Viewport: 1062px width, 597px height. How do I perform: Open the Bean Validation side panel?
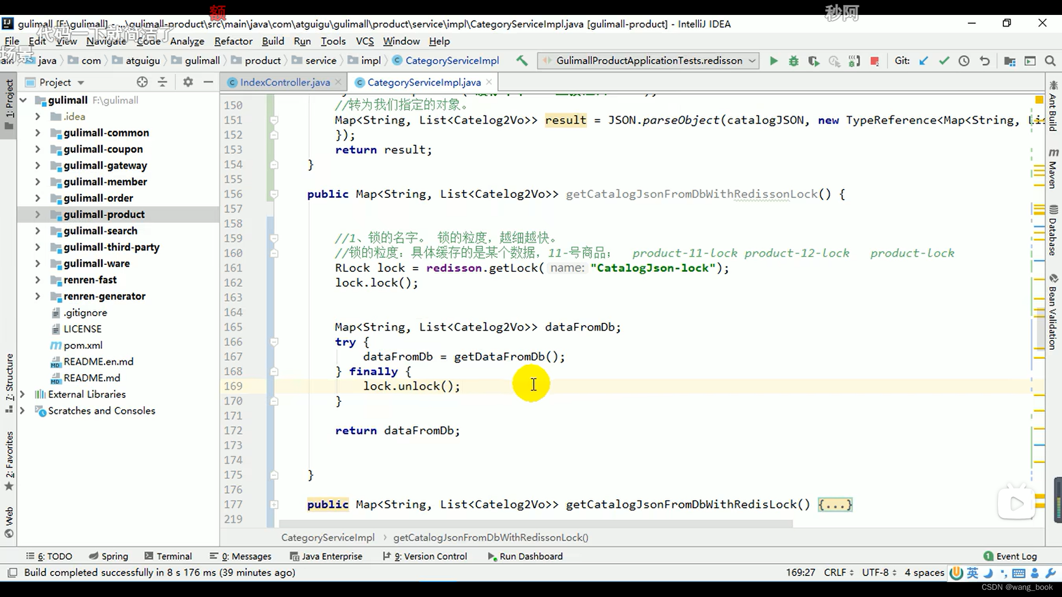1053,311
